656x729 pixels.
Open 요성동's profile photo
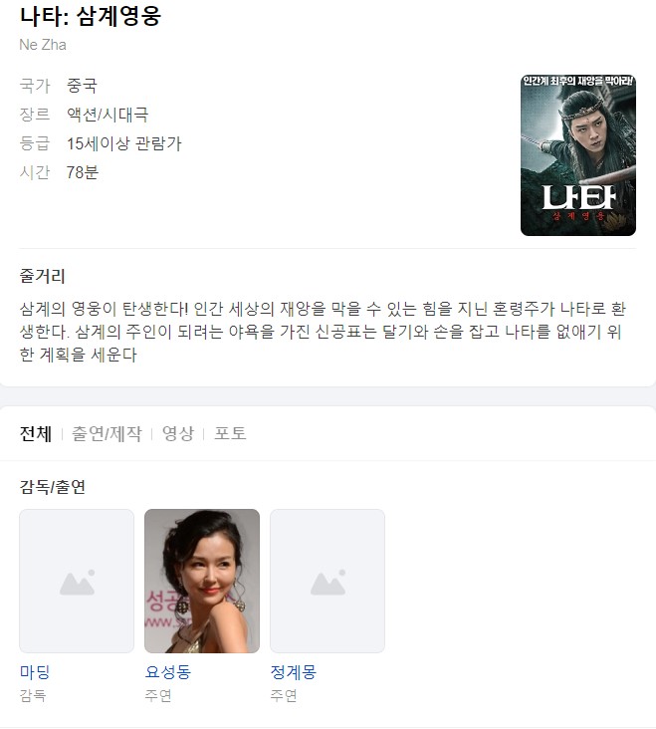click(x=202, y=582)
